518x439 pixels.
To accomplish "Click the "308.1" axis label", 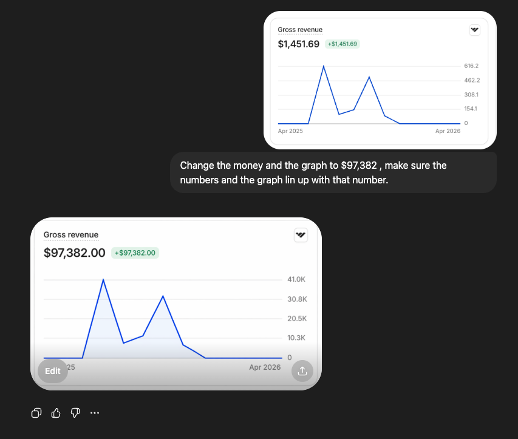I will (x=471, y=95).
